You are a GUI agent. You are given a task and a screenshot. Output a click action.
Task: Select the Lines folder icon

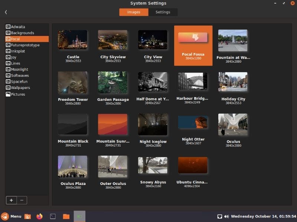8,63
